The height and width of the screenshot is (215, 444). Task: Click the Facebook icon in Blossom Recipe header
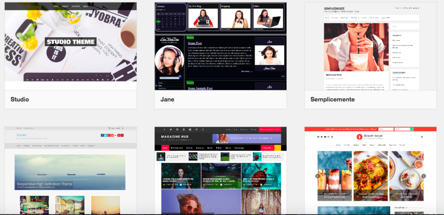tap(318, 137)
